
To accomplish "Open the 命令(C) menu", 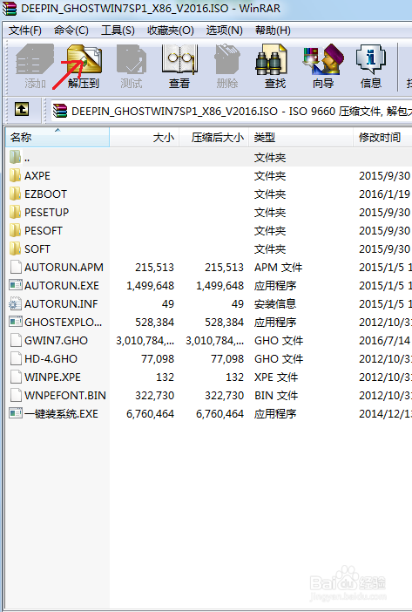I will (71, 31).
